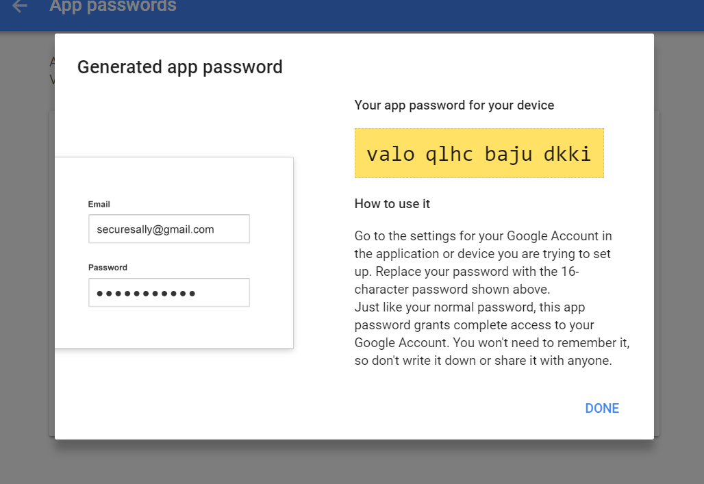Click the "baju" segment of the password
Image resolution: width=704 pixels, height=484 pixels.
[508, 154]
